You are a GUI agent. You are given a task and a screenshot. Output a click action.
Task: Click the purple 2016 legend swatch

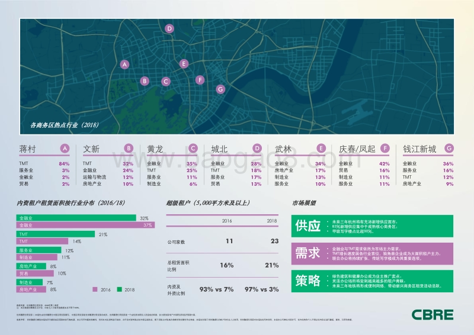tap(95, 289)
